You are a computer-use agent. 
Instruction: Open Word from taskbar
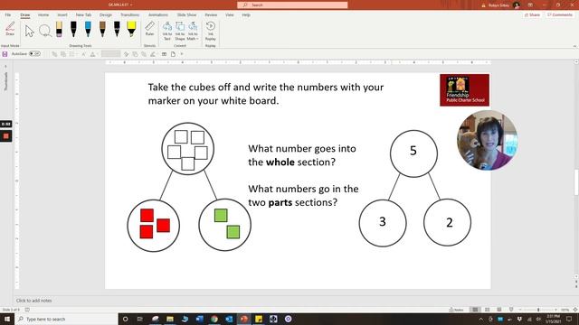pos(199,319)
